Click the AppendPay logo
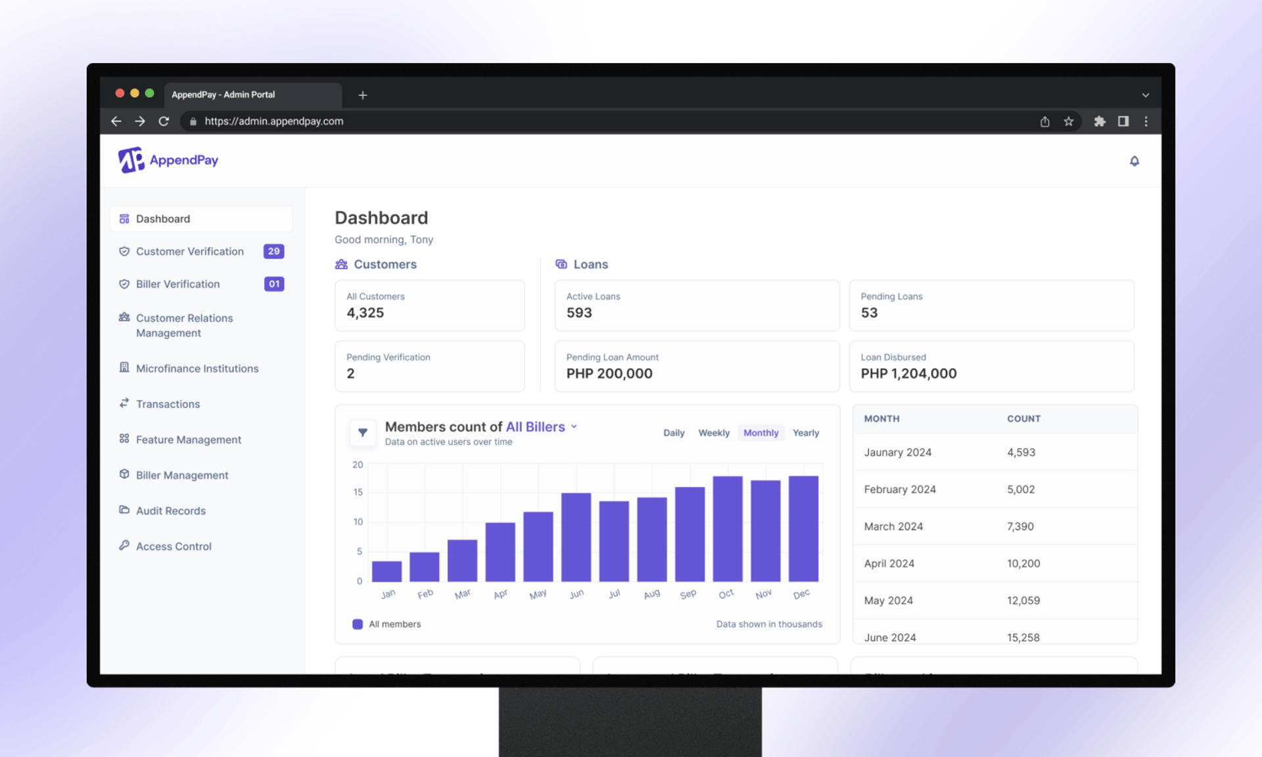 tap(168, 160)
